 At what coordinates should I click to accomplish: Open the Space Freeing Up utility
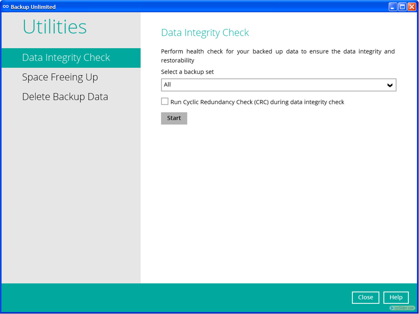[60, 77]
